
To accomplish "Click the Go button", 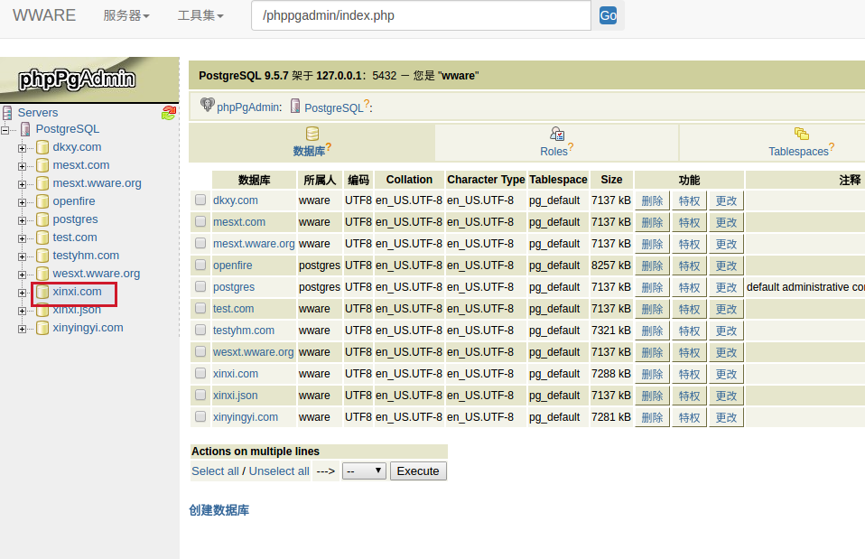I will (x=608, y=15).
